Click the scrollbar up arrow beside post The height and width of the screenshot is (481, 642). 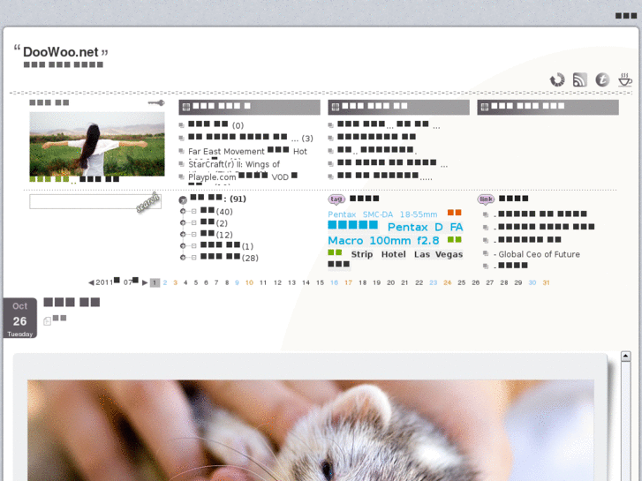pos(625,356)
